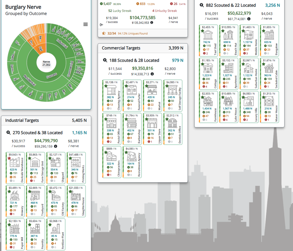The height and width of the screenshot is (251, 293).
Task: Choose the Bungalow house icon
Action: (269, 35)
